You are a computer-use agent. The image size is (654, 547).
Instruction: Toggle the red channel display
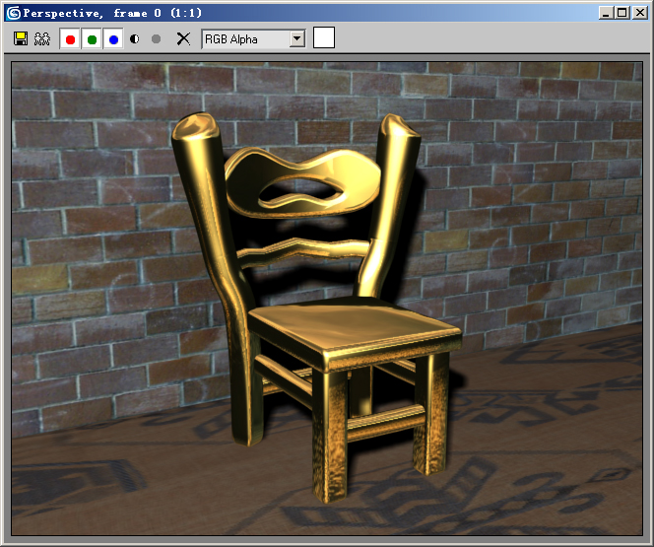click(x=70, y=39)
